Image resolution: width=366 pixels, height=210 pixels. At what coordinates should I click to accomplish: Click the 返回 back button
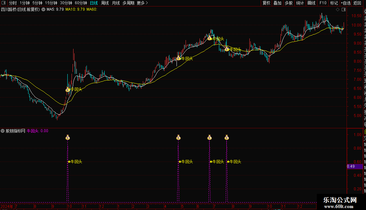point(357,3)
